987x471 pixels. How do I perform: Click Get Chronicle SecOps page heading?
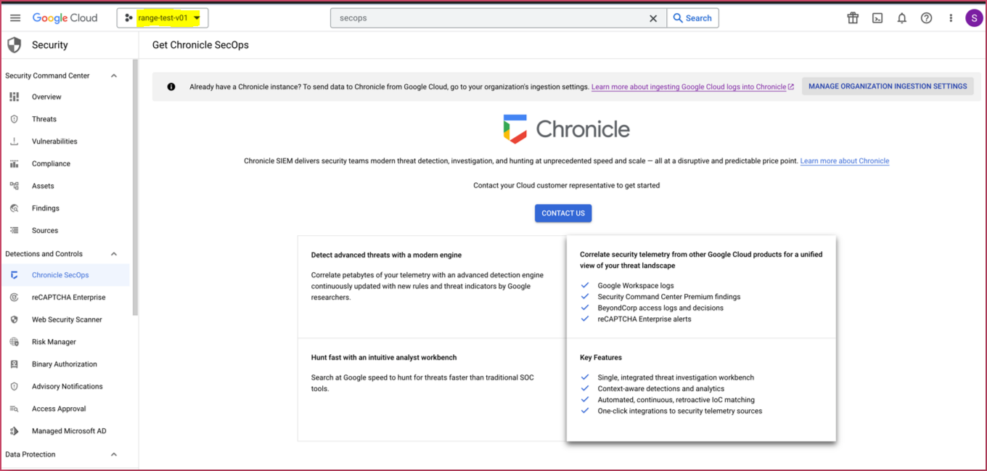pyautogui.click(x=200, y=45)
